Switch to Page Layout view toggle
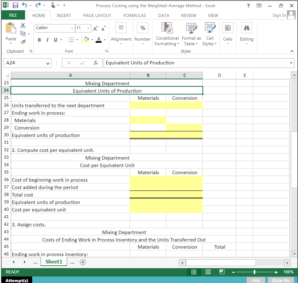 point(208,272)
